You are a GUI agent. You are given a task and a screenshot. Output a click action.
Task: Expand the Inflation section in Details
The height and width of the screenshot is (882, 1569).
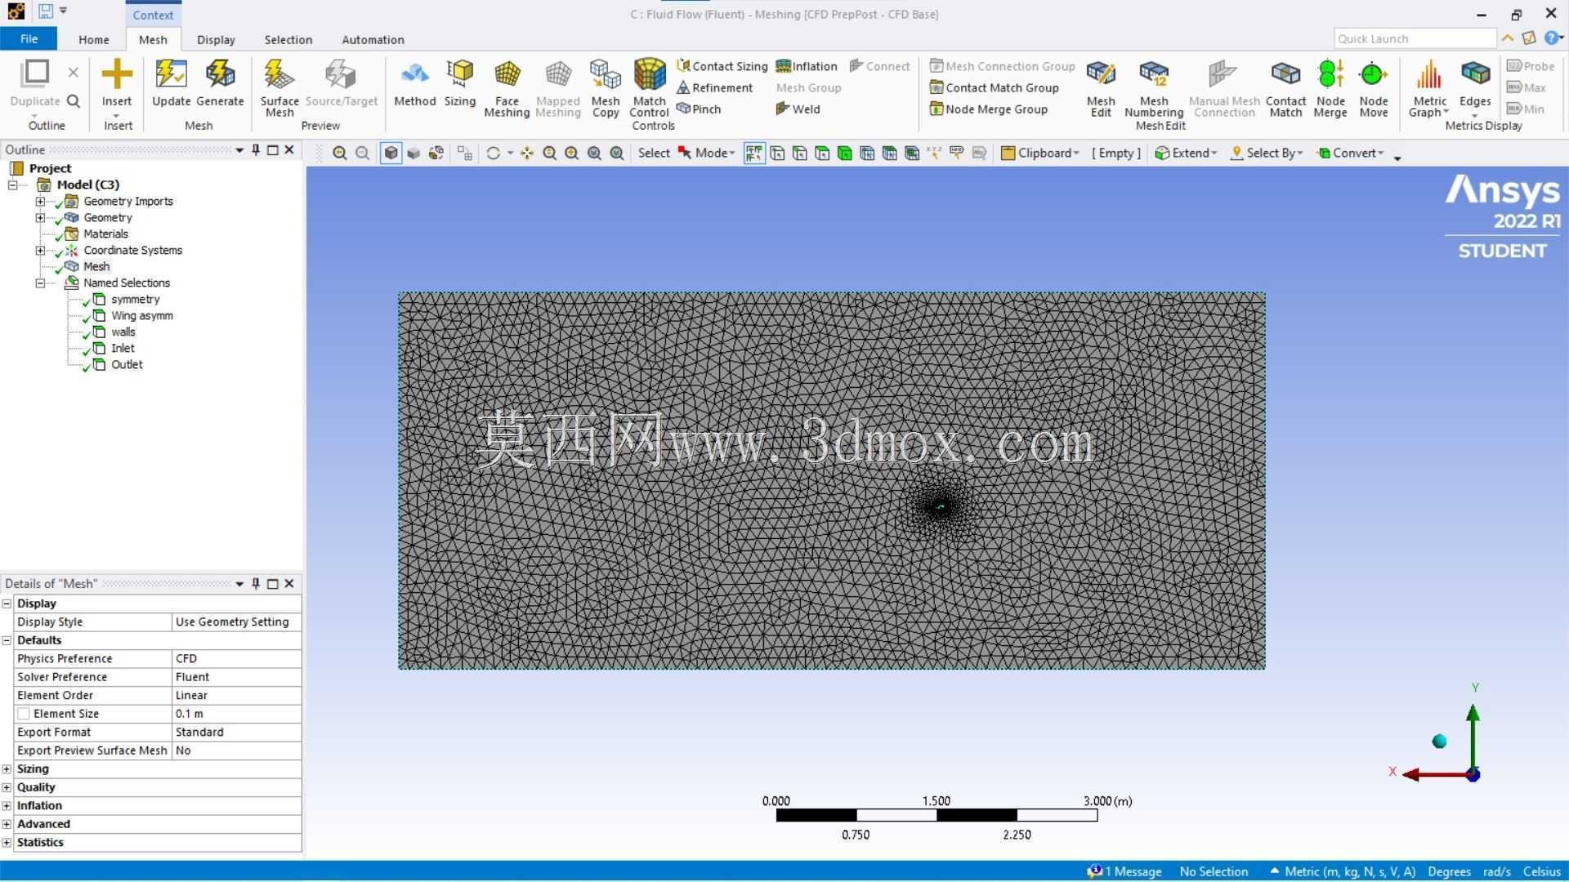pyautogui.click(x=7, y=806)
